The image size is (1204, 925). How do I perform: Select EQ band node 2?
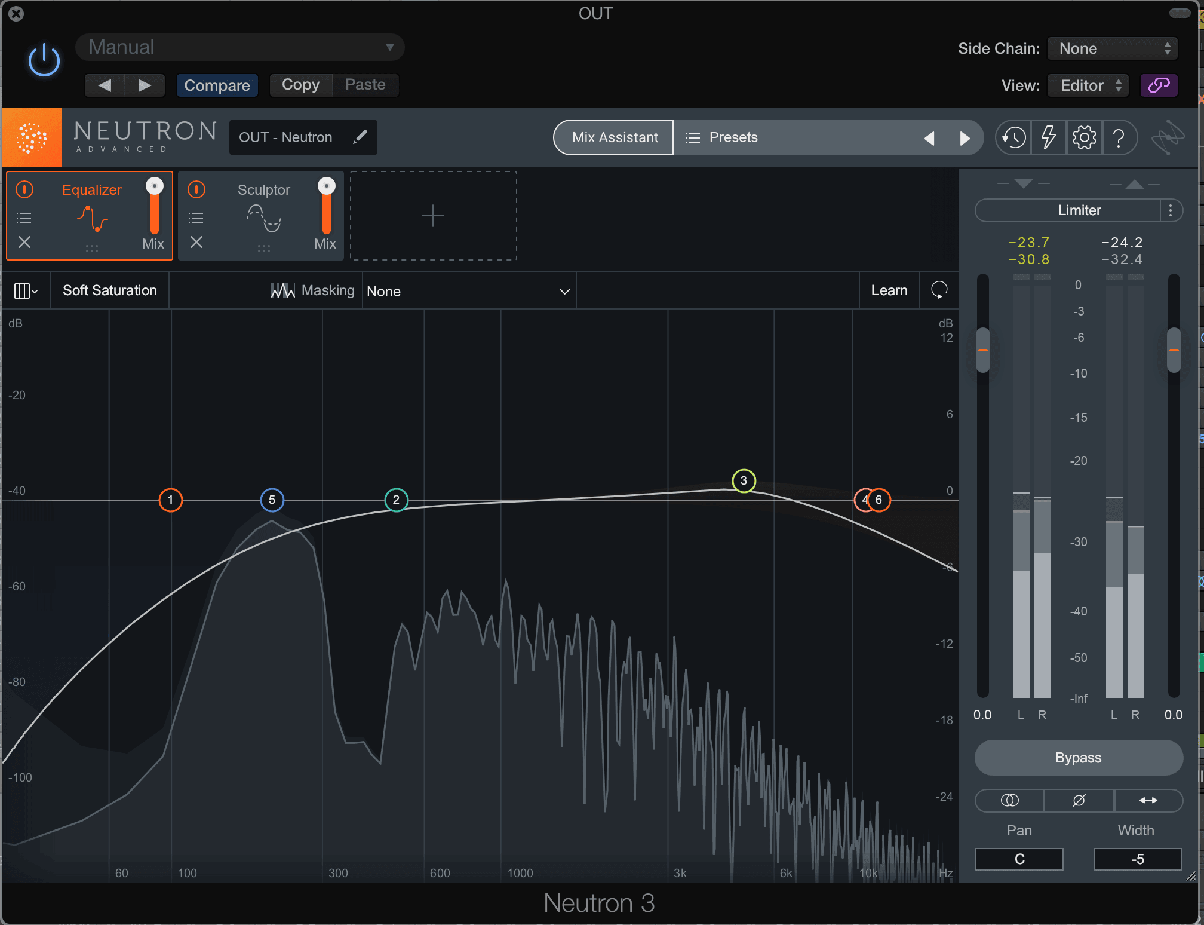tap(396, 500)
